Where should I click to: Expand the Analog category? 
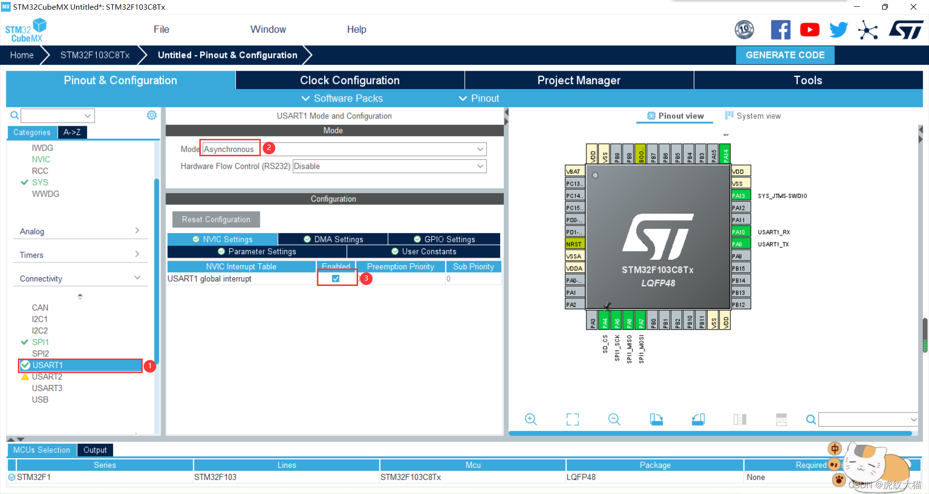(x=80, y=231)
